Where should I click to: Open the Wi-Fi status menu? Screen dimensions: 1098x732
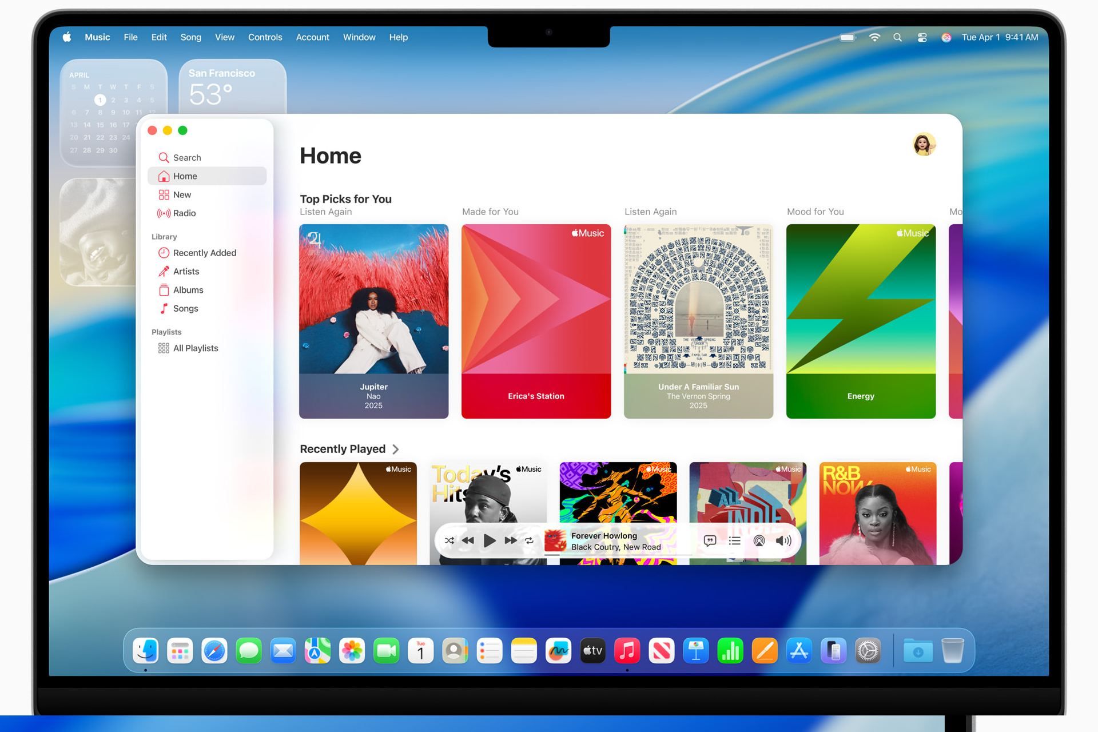[x=874, y=37]
